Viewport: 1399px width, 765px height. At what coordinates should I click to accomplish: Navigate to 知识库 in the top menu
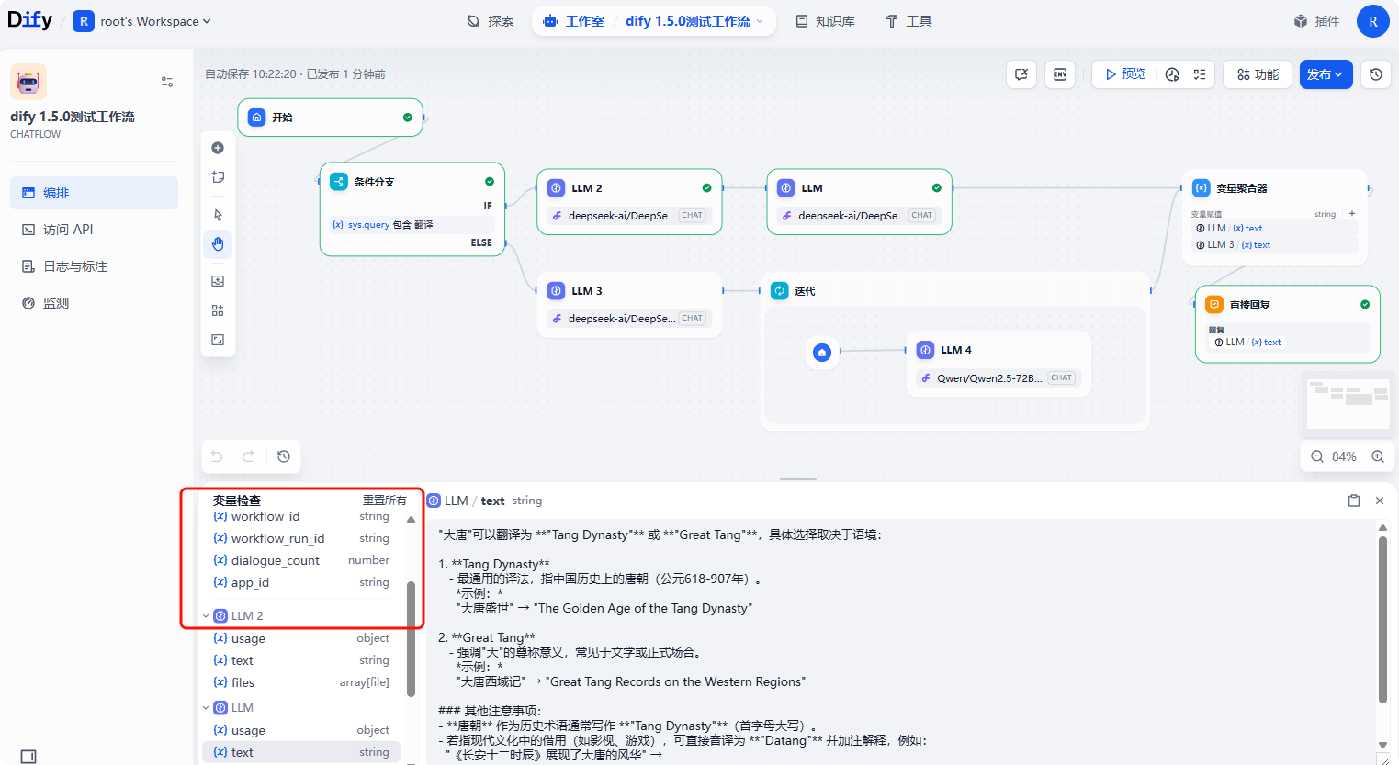825,20
